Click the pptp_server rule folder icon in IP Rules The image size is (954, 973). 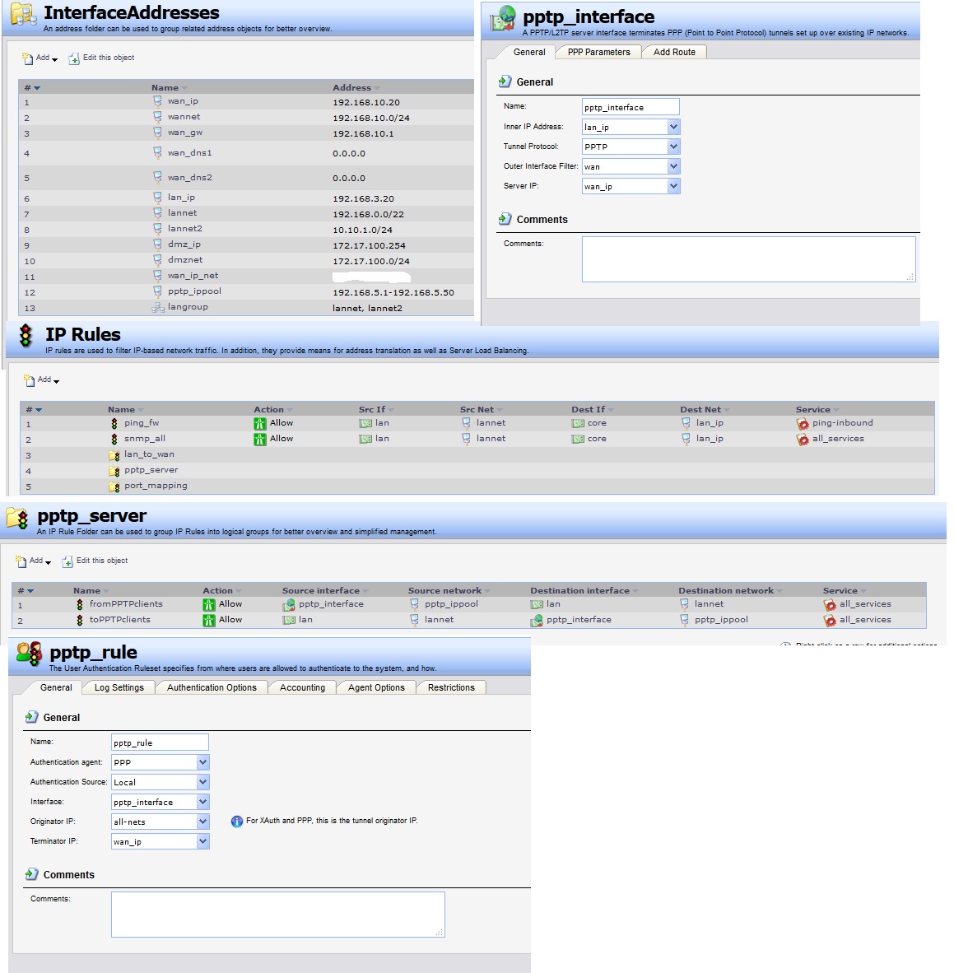pos(114,471)
